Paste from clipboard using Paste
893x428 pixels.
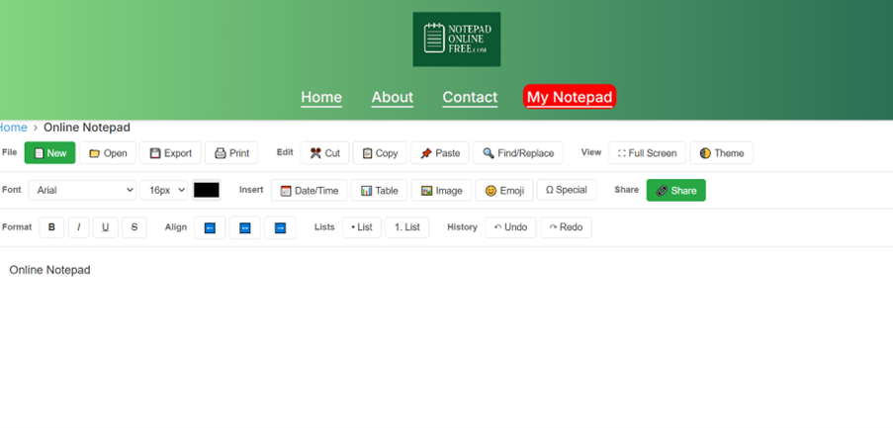(439, 153)
